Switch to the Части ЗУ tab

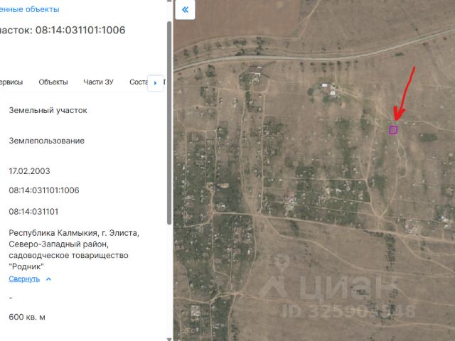(x=98, y=82)
